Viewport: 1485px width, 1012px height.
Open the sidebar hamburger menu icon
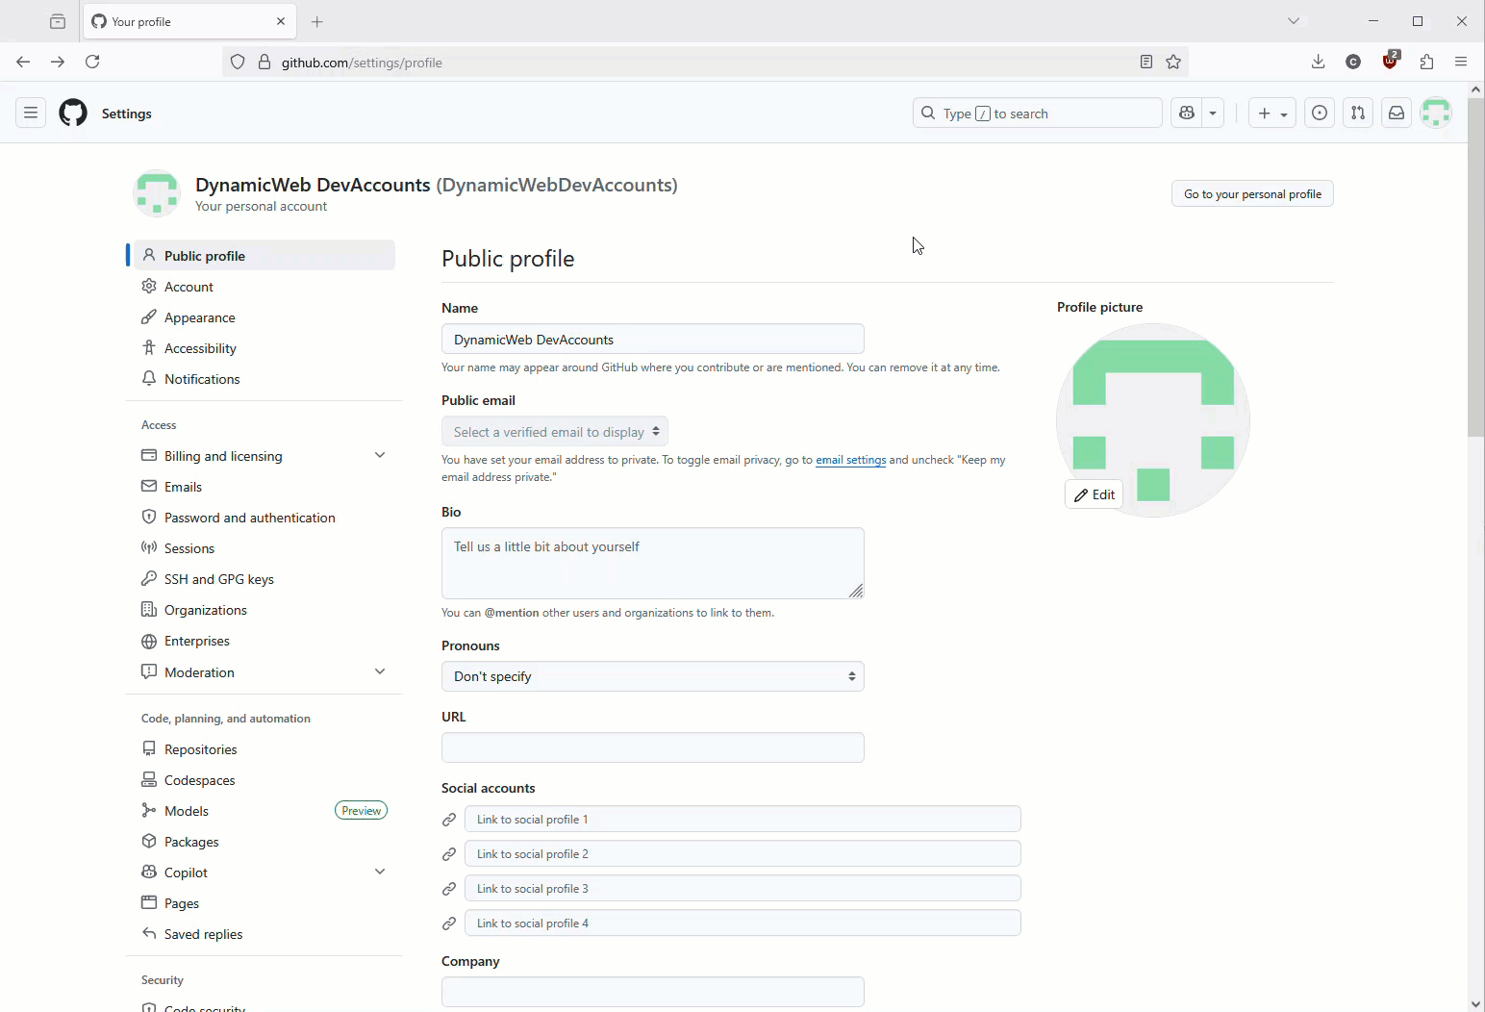tap(31, 113)
